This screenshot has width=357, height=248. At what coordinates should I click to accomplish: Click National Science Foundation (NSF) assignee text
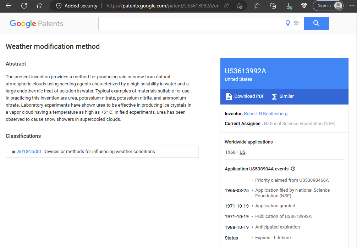[x=300, y=124]
